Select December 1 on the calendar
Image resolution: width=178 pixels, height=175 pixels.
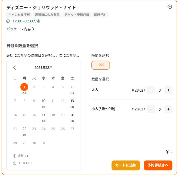coord(24,87)
